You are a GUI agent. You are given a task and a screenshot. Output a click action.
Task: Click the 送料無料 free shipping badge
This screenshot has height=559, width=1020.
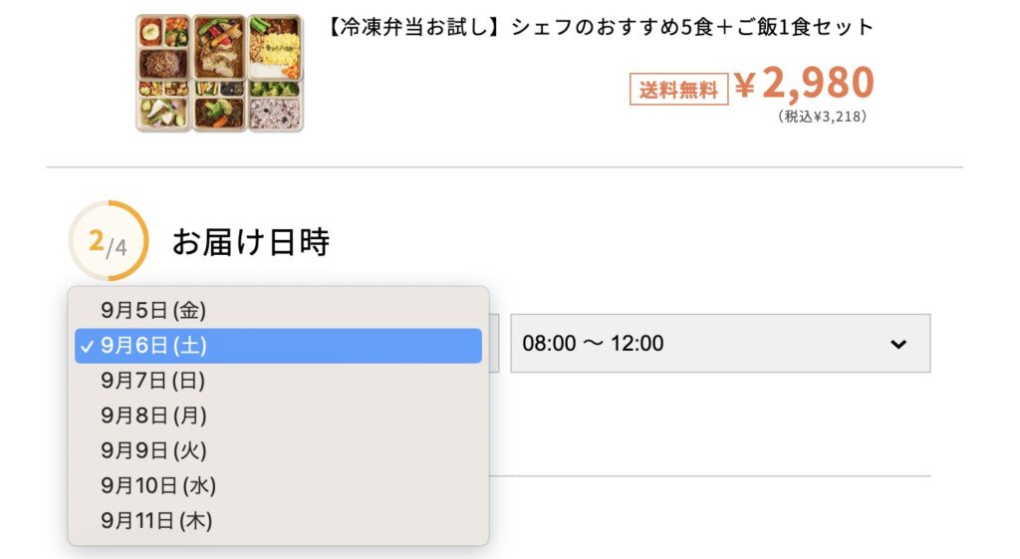[677, 90]
